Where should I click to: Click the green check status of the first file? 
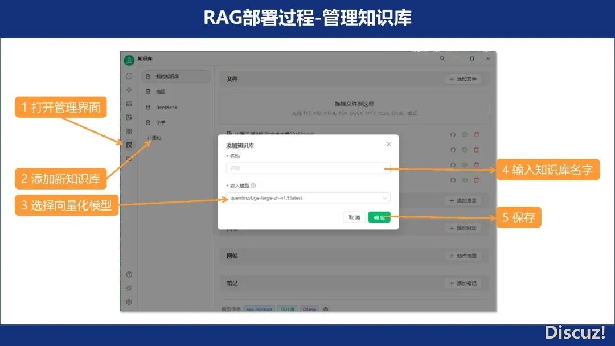coord(465,135)
